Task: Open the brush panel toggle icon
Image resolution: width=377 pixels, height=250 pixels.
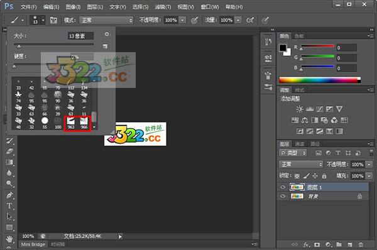Action: [x=53, y=20]
